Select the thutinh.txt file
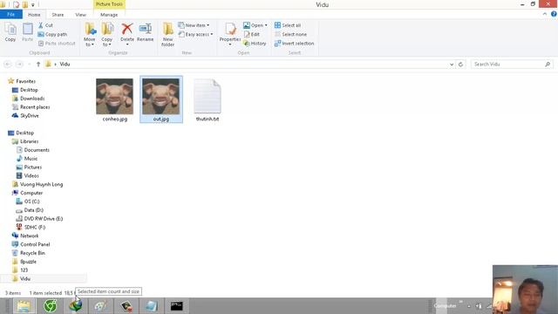The width and height of the screenshot is (558, 314). [x=208, y=100]
